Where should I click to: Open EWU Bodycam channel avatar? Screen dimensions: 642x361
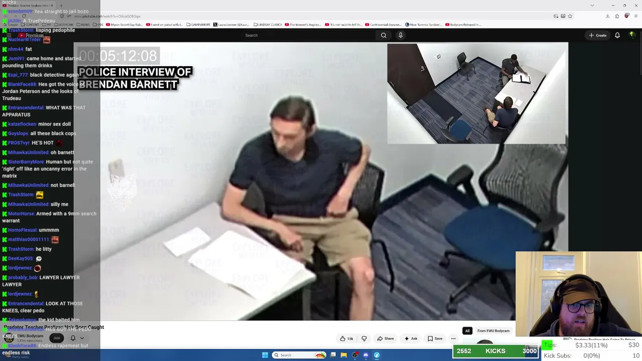pyautogui.click(x=9, y=338)
